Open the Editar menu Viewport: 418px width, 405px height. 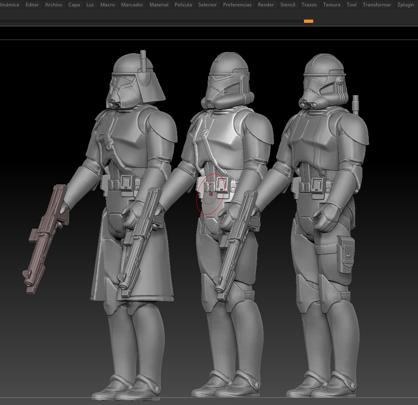click(32, 5)
